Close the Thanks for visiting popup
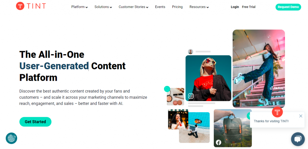Image resolution: width=308 pixels, height=149 pixels. 301,116
